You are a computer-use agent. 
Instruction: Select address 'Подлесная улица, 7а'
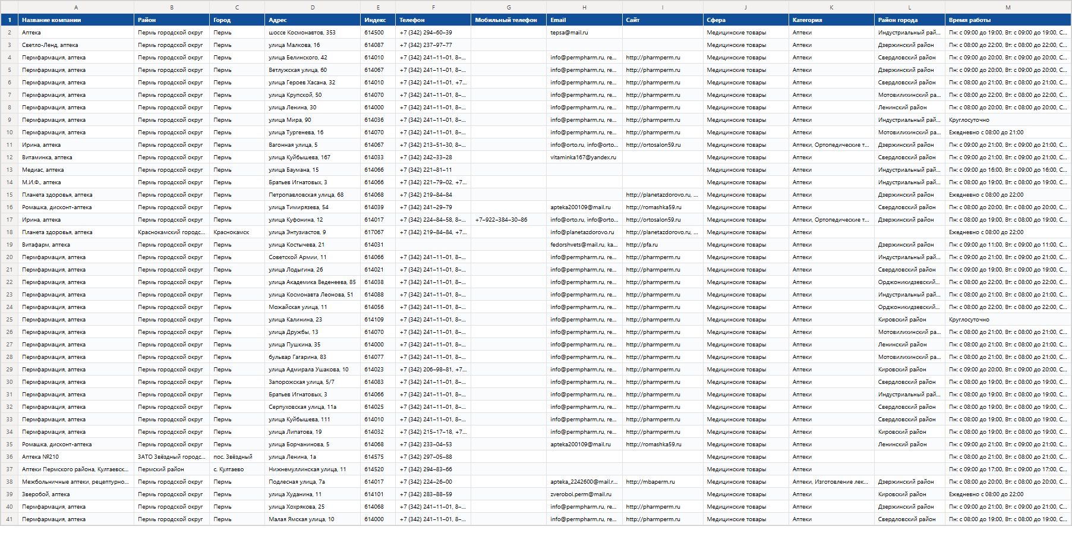(x=313, y=482)
